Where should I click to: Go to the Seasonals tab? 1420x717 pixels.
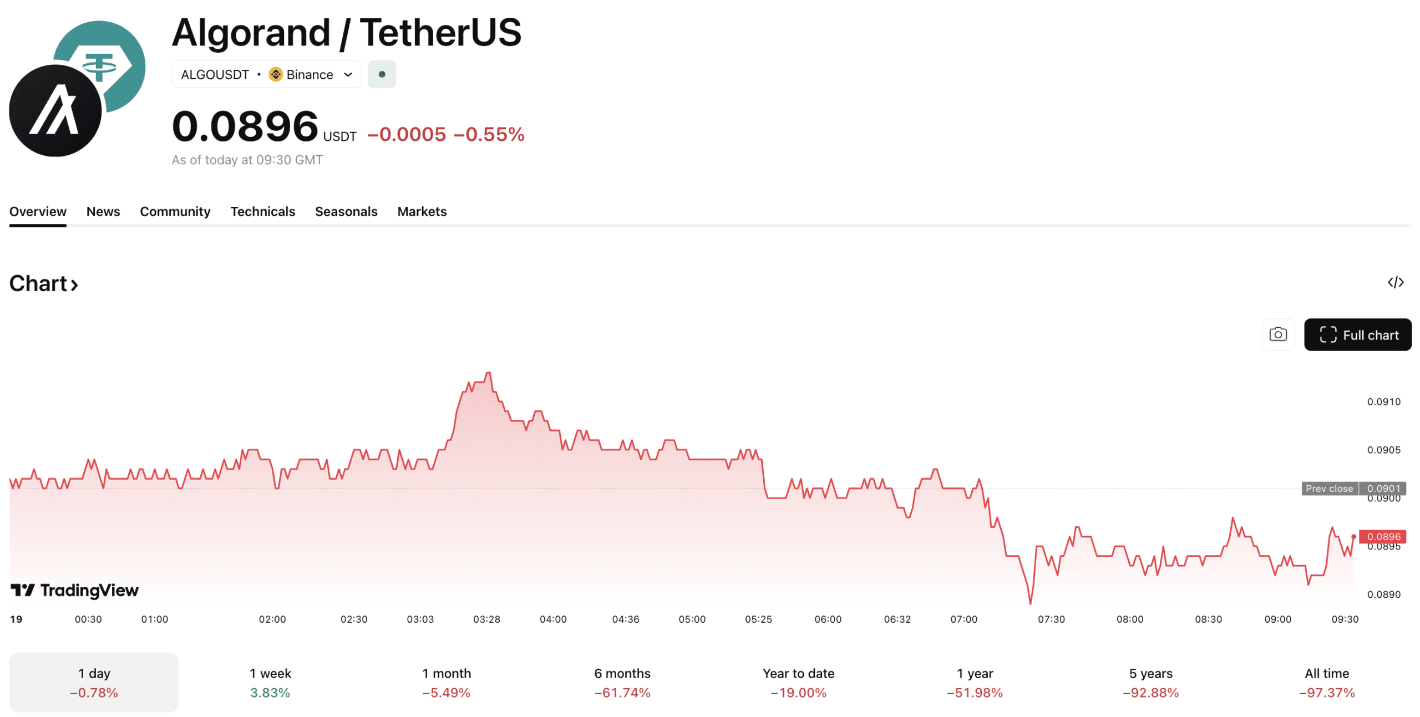pyautogui.click(x=346, y=211)
